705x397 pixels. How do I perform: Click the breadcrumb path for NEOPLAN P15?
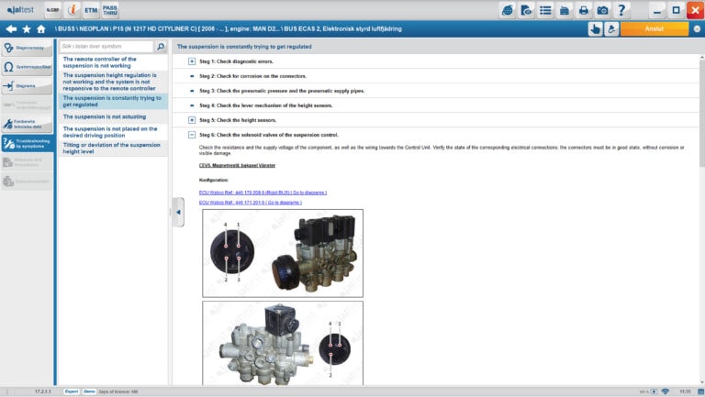click(x=229, y=28)
